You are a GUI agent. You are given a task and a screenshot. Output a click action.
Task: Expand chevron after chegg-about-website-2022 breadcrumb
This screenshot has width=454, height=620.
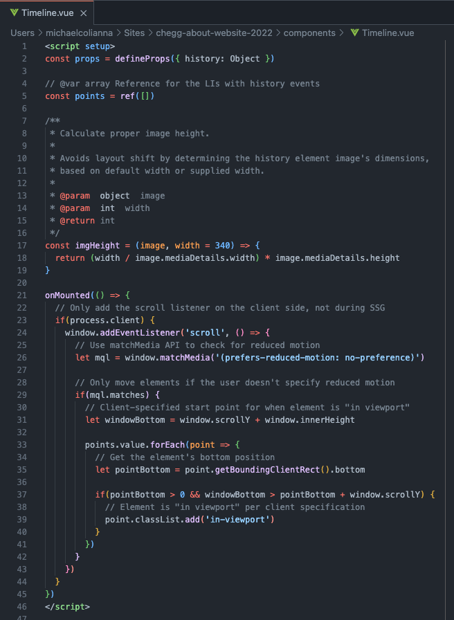click(x=278, y=33)
